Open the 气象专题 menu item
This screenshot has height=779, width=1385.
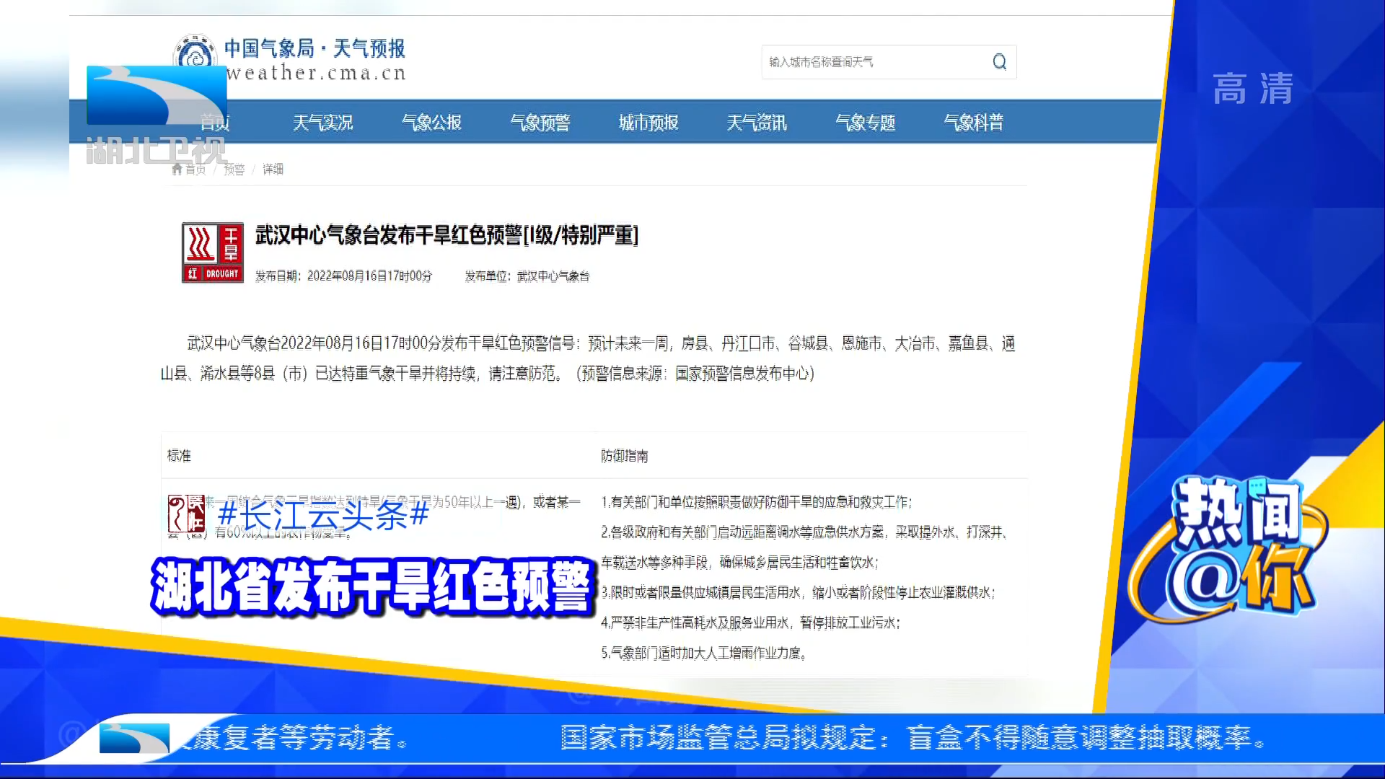(865, 123)
